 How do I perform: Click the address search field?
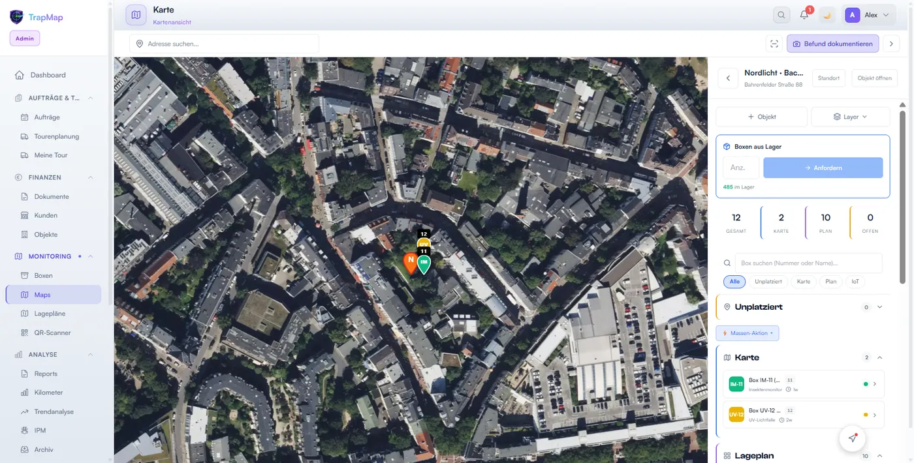coord(225,44)
